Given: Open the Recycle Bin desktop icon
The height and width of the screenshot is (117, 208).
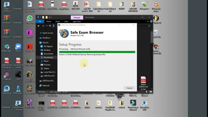Looking at the screenshot, I should [x=156, y=34].
